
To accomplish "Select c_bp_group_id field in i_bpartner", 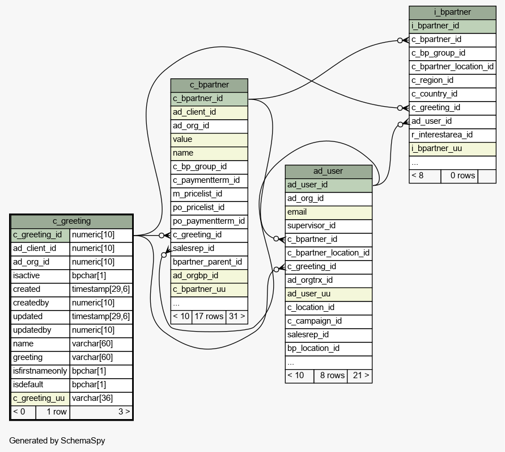I will click(452, 53).
